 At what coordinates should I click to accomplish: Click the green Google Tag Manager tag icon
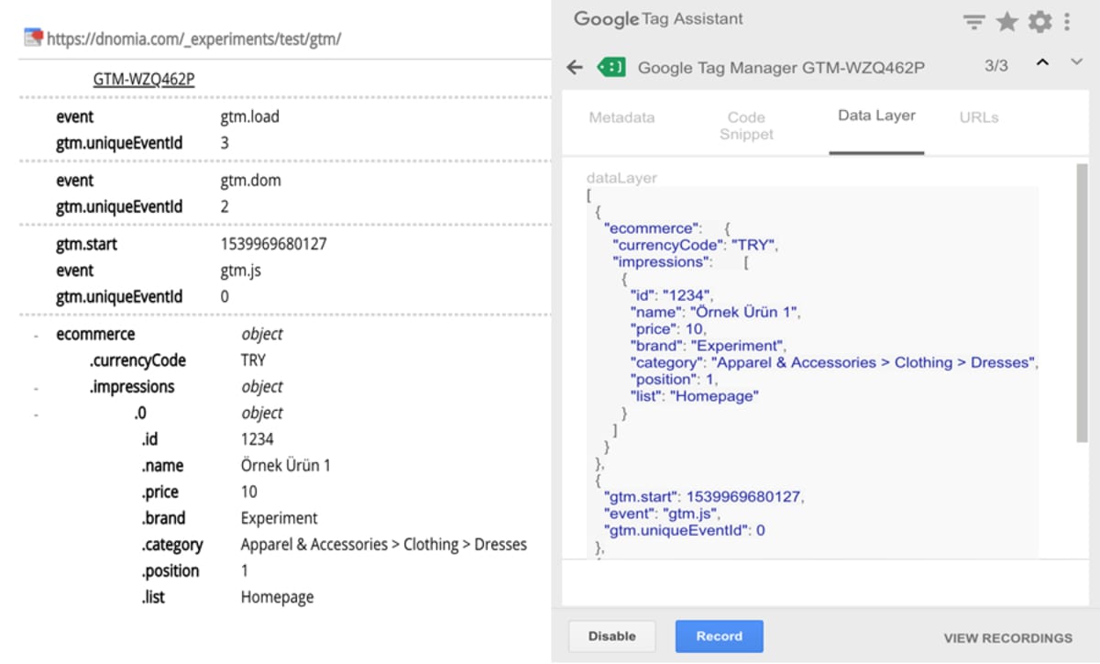click(x=610, y=67)
